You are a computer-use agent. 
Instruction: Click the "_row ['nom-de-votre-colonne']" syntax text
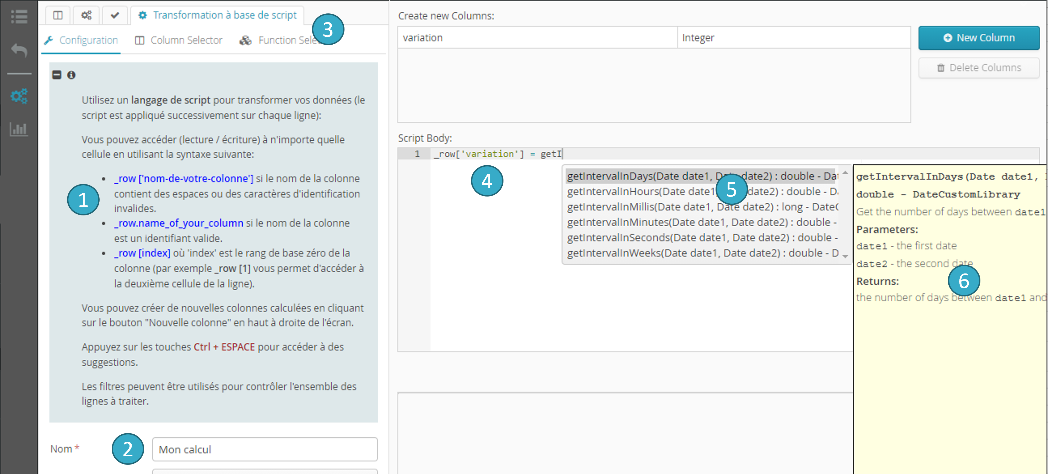click(x=184, y=179)
